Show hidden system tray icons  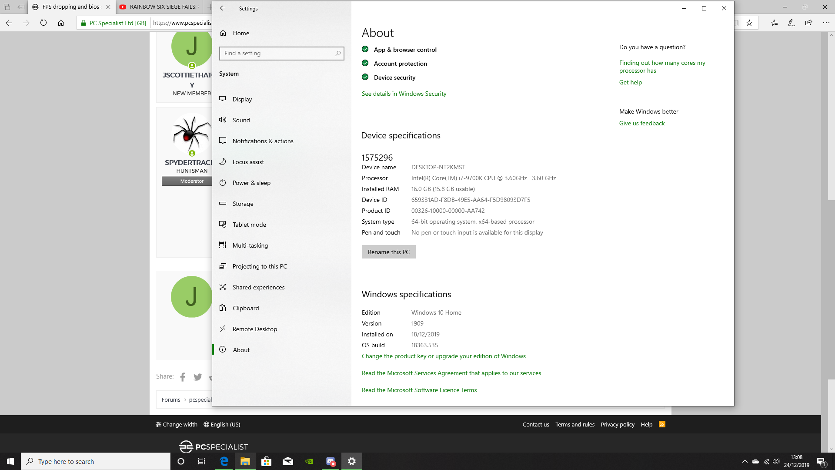coord(745,461)
